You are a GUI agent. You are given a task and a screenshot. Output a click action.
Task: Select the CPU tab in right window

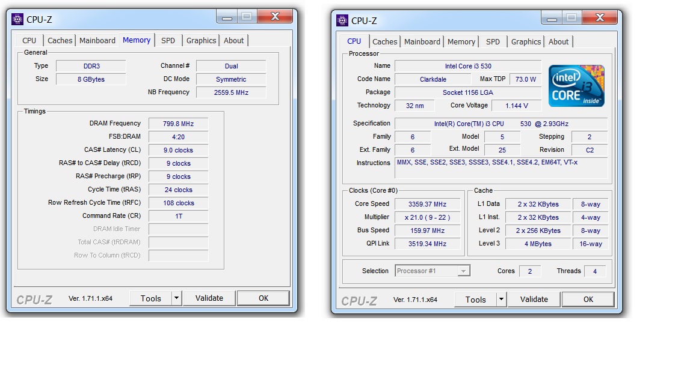354,41
